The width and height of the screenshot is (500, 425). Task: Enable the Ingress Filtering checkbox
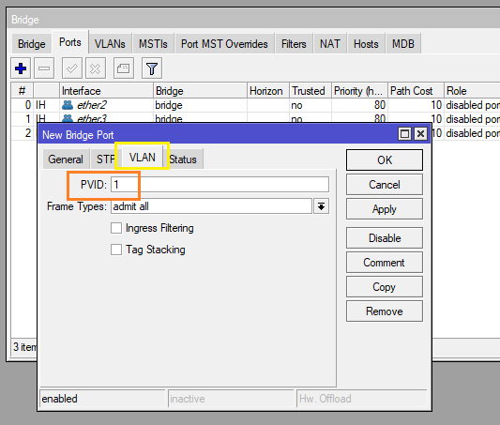coord(116,228)
